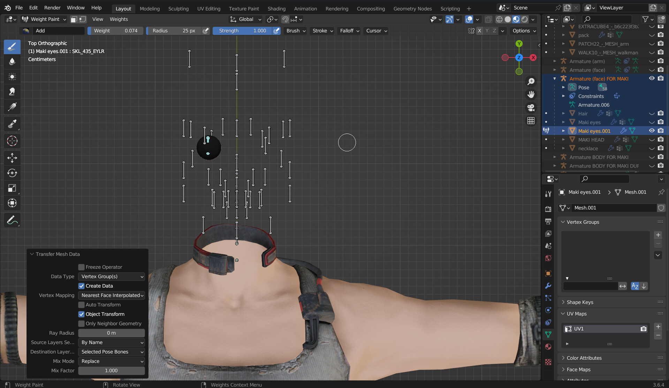This screenshot has width=669, height=388.
Task: Select the Smear tool in the toolbar
Action: coord(12,92)
